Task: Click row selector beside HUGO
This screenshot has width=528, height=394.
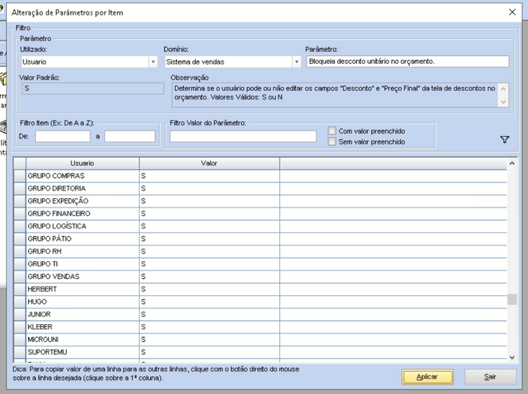Action: click(x=20, y=302)
